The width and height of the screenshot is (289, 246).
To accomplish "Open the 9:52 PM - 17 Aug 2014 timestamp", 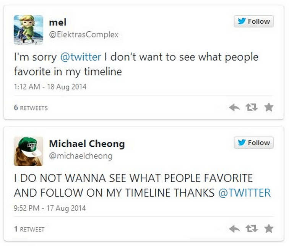I will click(50, 208).
